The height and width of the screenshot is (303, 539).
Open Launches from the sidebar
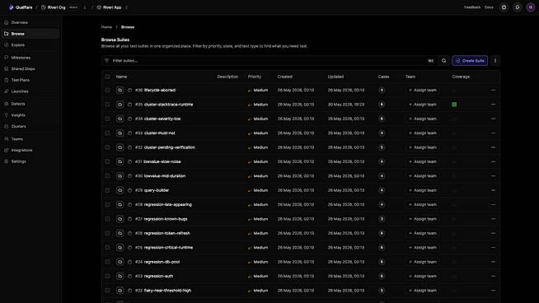30,91
